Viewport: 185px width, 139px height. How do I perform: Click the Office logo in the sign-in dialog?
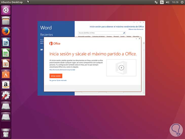(55, 43)
